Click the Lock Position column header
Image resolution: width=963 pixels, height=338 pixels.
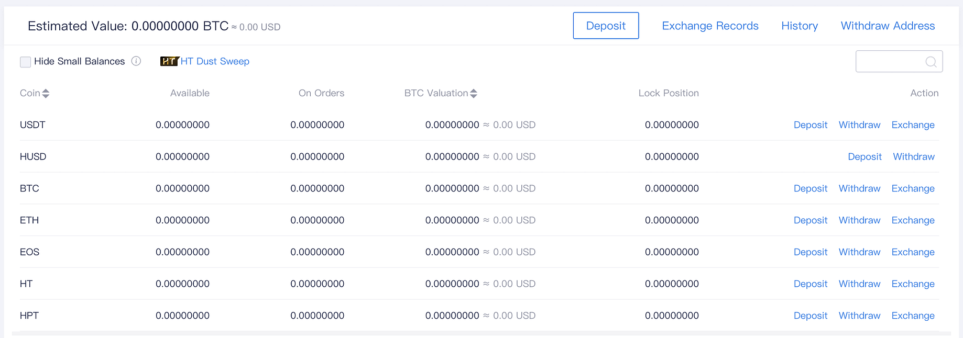[669, 93]
